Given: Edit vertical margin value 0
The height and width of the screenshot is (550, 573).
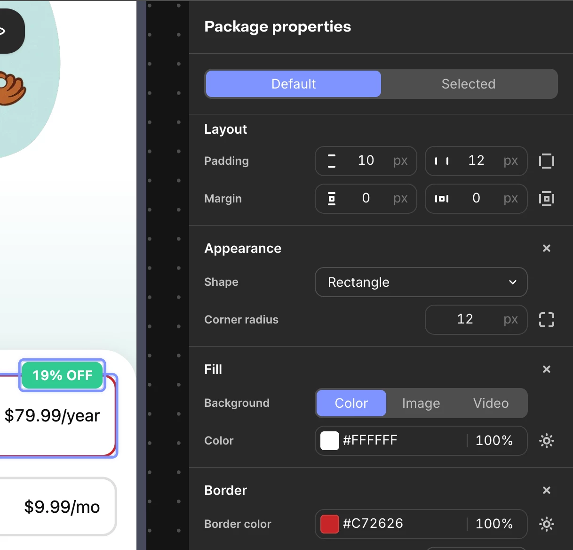Looking at the screenshot, I should [366, 198].
